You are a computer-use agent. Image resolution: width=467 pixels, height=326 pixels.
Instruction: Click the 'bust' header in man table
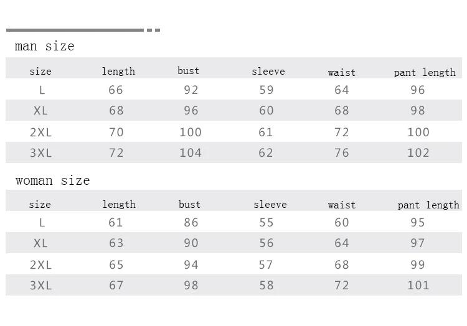tap(188, 71)
